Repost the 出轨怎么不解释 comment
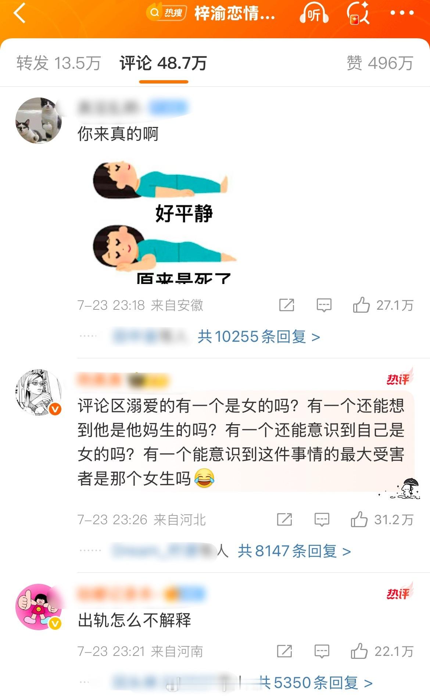This screenshot has height=696, width=430. pyautogui.click(x=284, y=651)
